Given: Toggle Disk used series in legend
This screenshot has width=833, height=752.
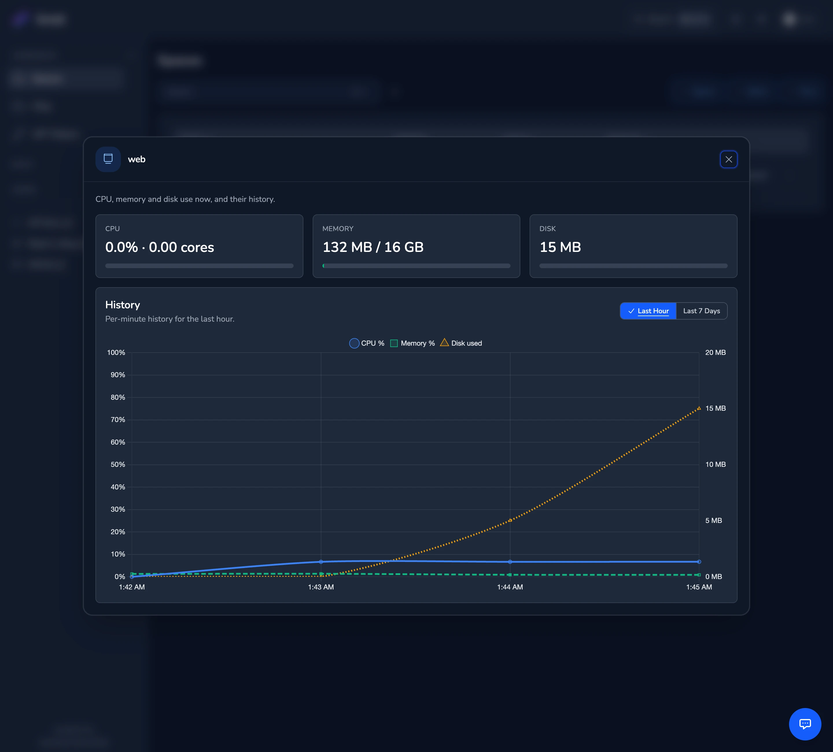Looking at the screenshot, I should 461,343.
